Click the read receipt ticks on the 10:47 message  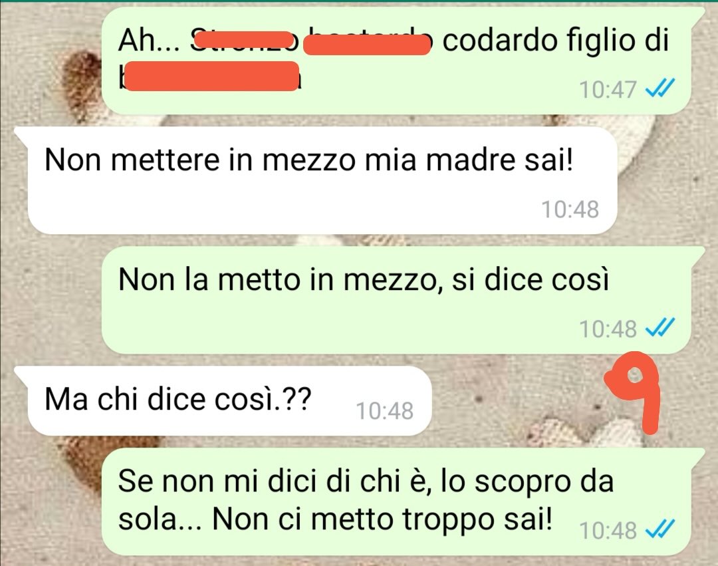(x=660, y=89)
